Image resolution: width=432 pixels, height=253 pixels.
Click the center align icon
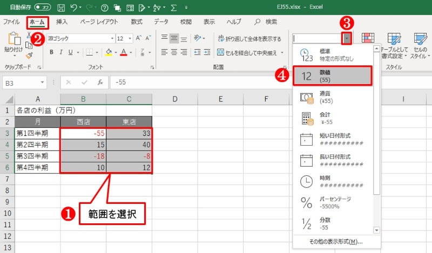(174, 39)
